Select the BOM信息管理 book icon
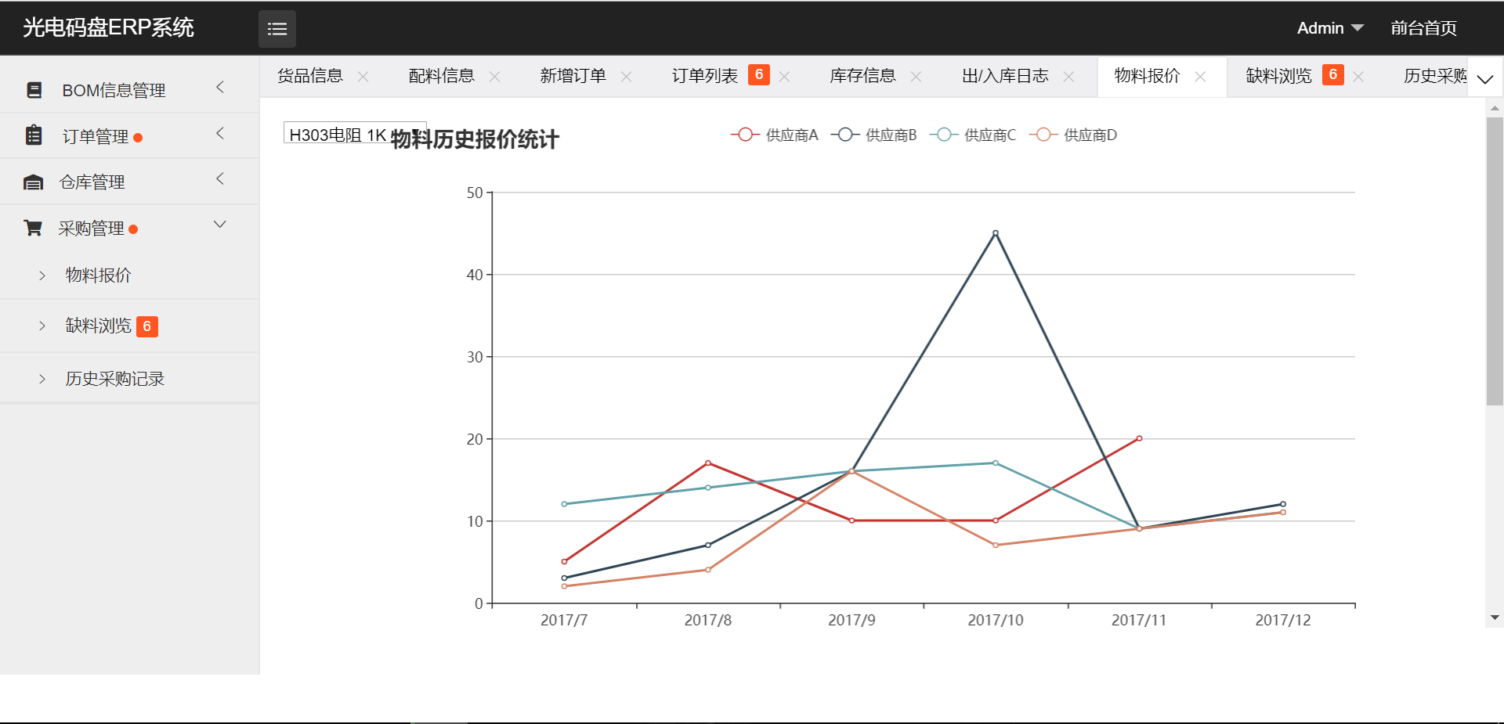 tap(34, 89)
